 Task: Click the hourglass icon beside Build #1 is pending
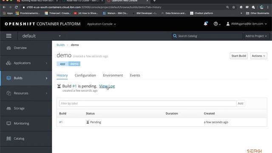coord(59,86)
